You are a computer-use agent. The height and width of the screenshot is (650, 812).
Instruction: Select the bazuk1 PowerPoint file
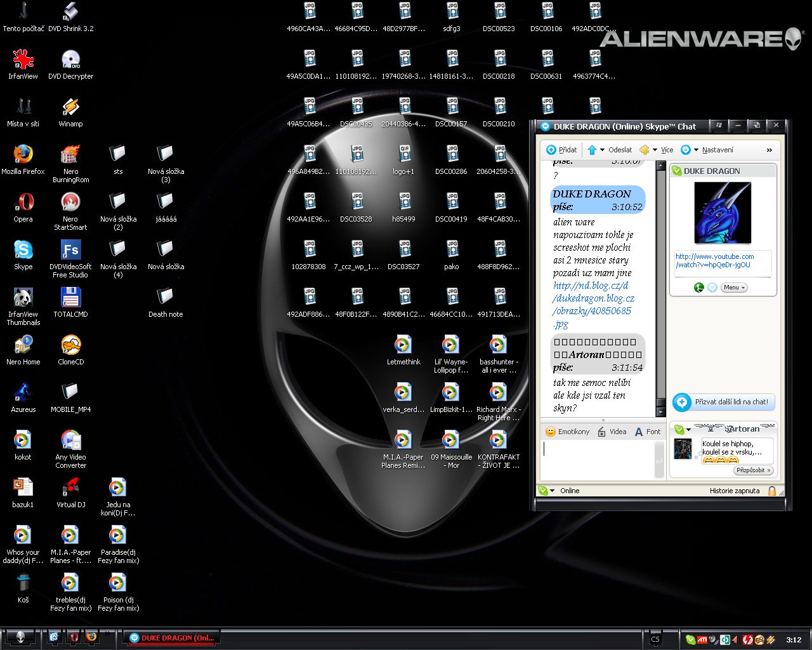click(23, 493)
